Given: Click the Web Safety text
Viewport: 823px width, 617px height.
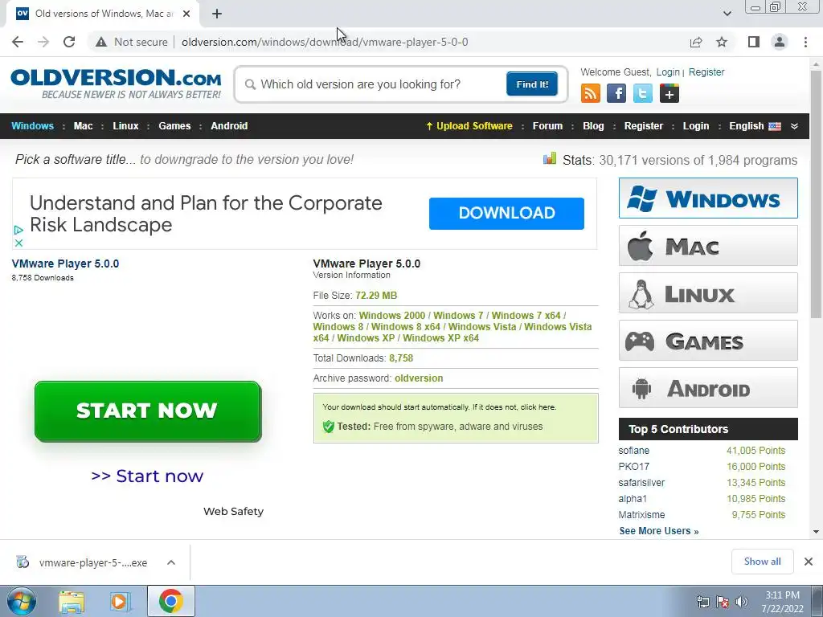Looking at the screenshot, I should pyautogui.click(x=234, y=511).
